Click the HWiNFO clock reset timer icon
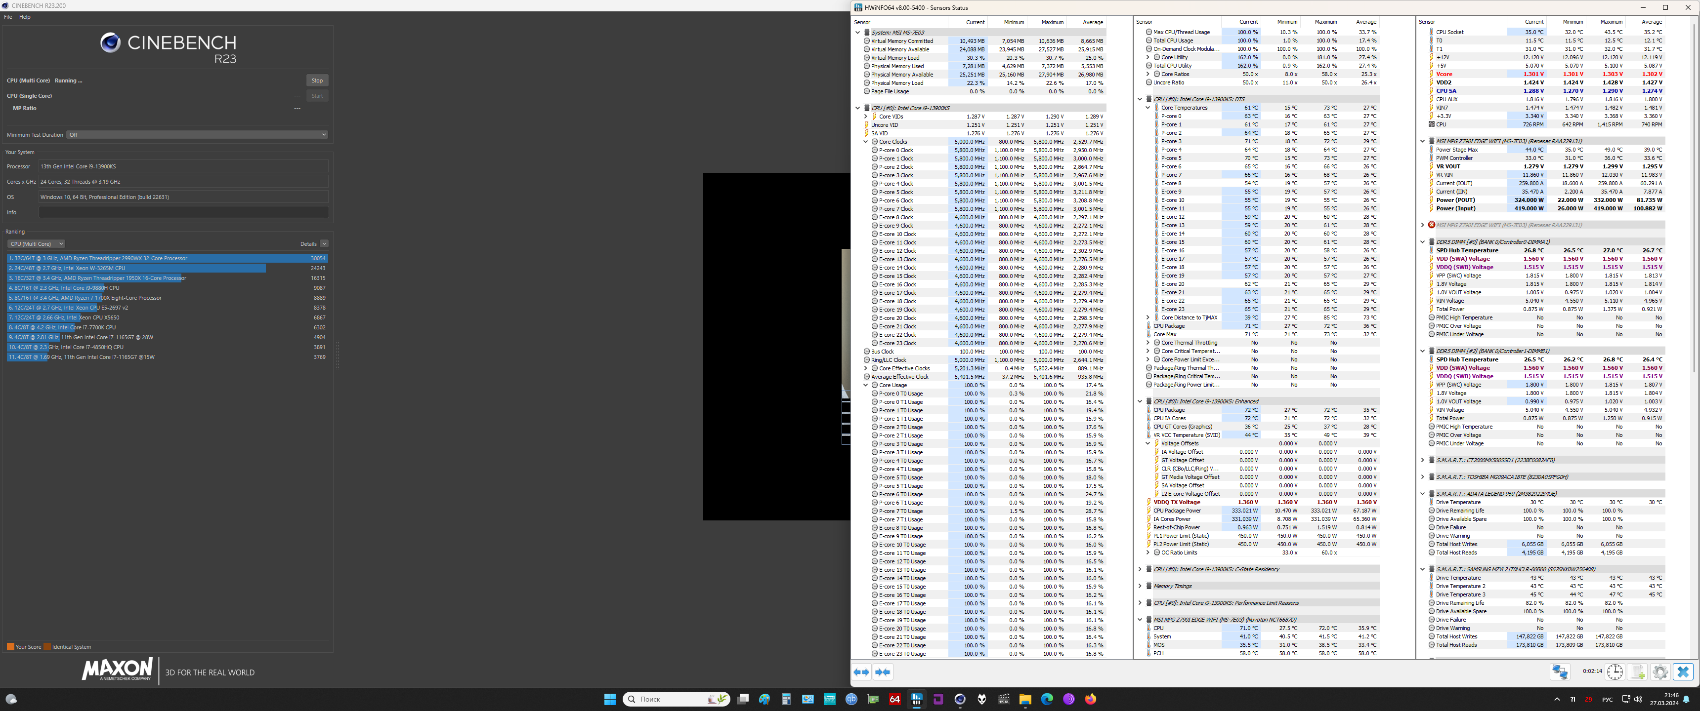Screen dimensions: 1700x711 1614,671
